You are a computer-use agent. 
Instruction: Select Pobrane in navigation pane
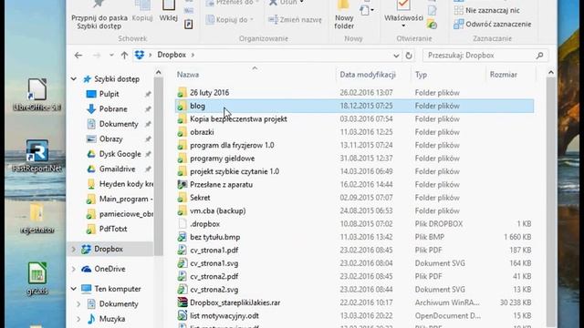(x=113, y=109)
